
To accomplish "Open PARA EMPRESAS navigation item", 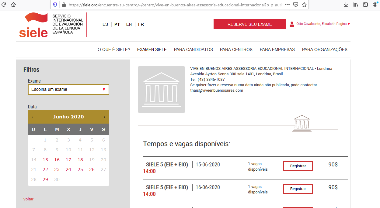I will coord(277,49).
